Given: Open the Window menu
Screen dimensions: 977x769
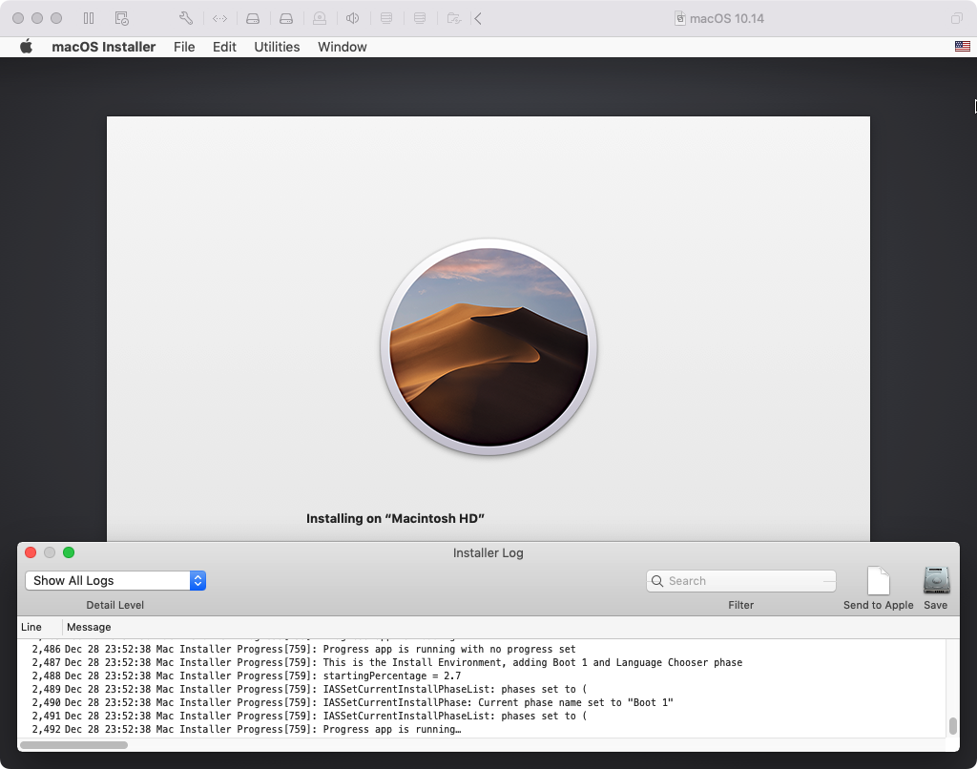Looking at the screenshot, I should (x=342, y=47).
